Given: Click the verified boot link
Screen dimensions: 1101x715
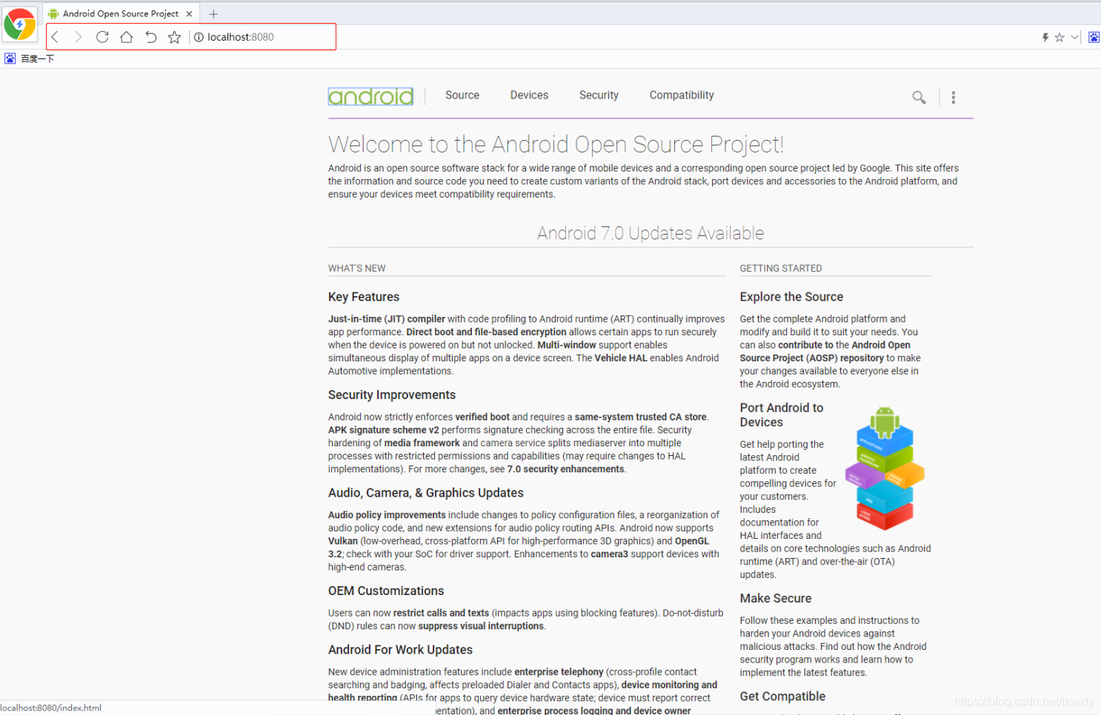Looking at the screenshot, I should click(x=482, y=417).
